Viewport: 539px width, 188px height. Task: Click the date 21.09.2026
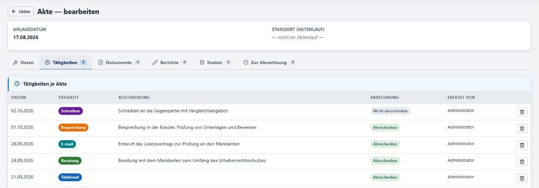point(22,177)
